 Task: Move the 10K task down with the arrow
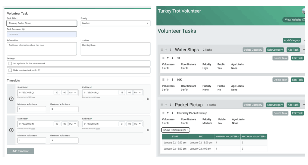[172, 80]
